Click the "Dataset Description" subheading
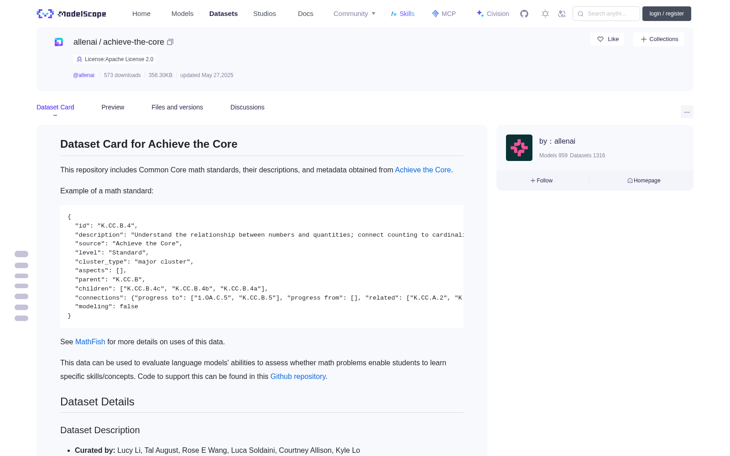 pyautogui.click(x=100, y=430)
